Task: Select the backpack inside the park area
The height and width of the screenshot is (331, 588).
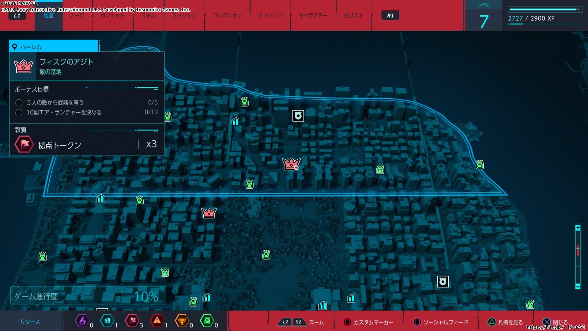Action: pos(266,255)
